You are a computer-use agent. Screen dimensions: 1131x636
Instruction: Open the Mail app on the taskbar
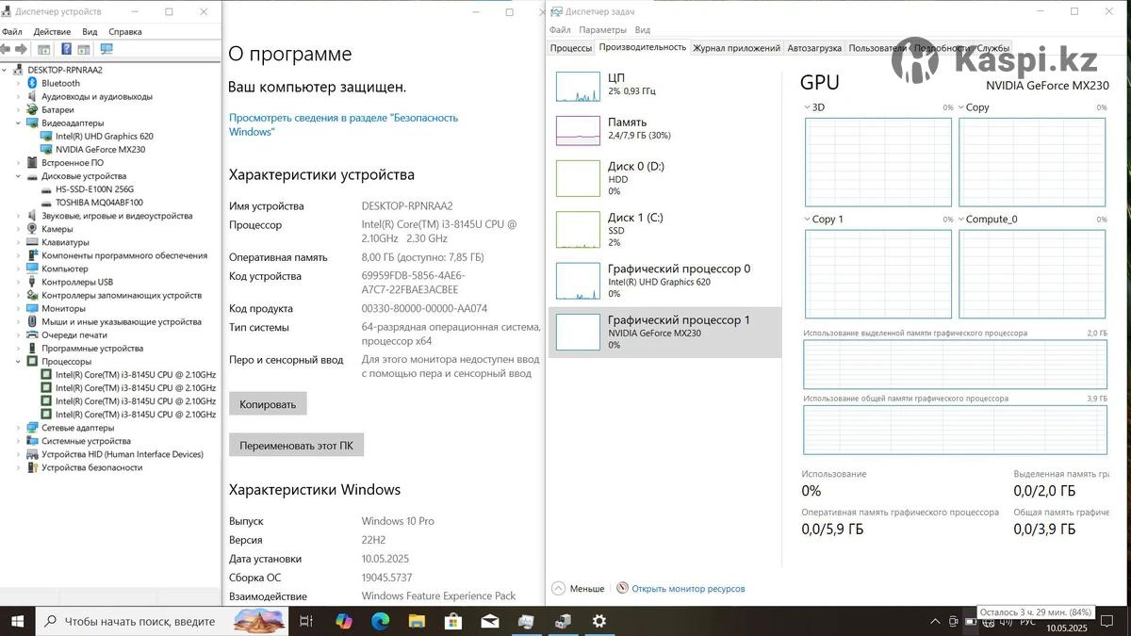coord(489,621)
